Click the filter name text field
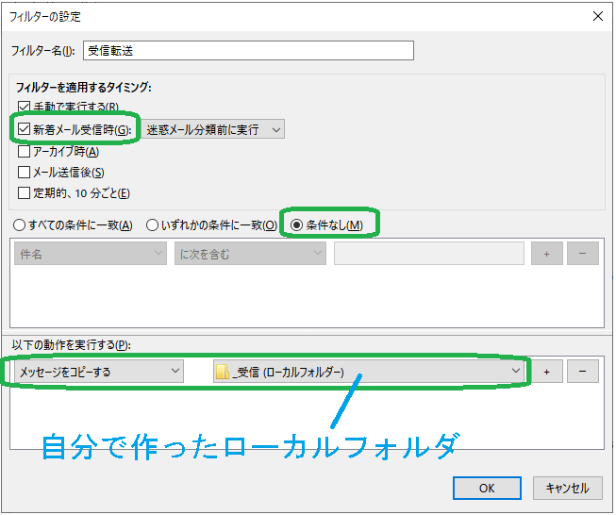 click(x=247, y=50)
